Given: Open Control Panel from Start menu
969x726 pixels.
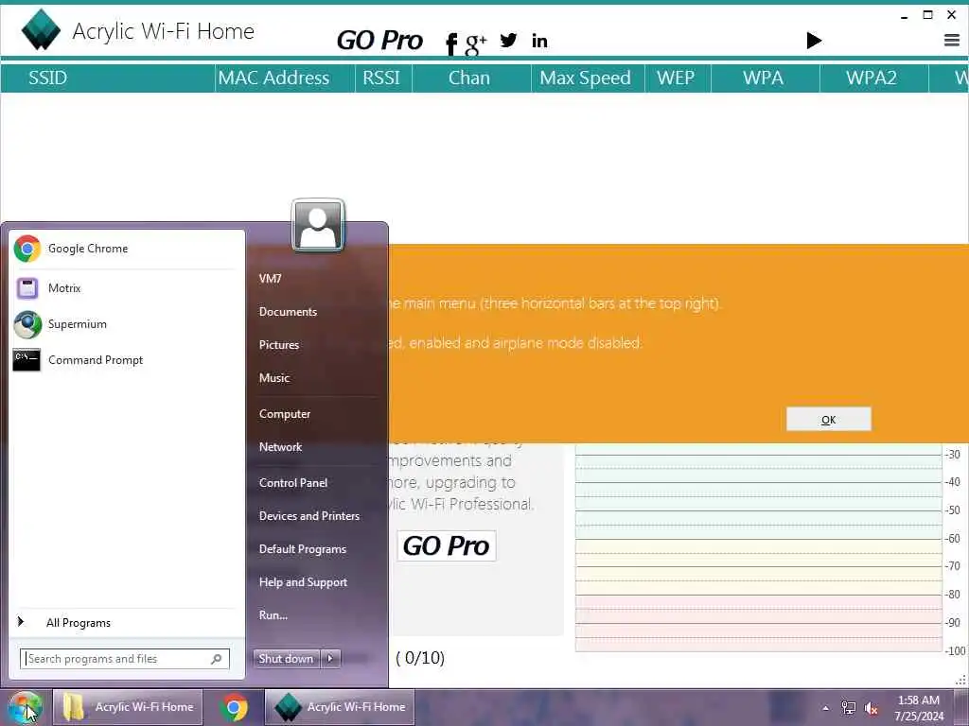Looking at the screenshot, I should click(293, 483).
